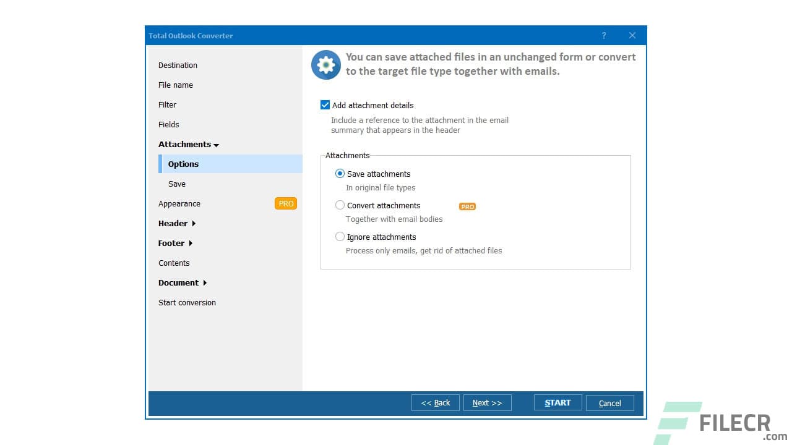Expand the Document section
The width and height of the screenshot is (792, 445).
pos(179,282)
